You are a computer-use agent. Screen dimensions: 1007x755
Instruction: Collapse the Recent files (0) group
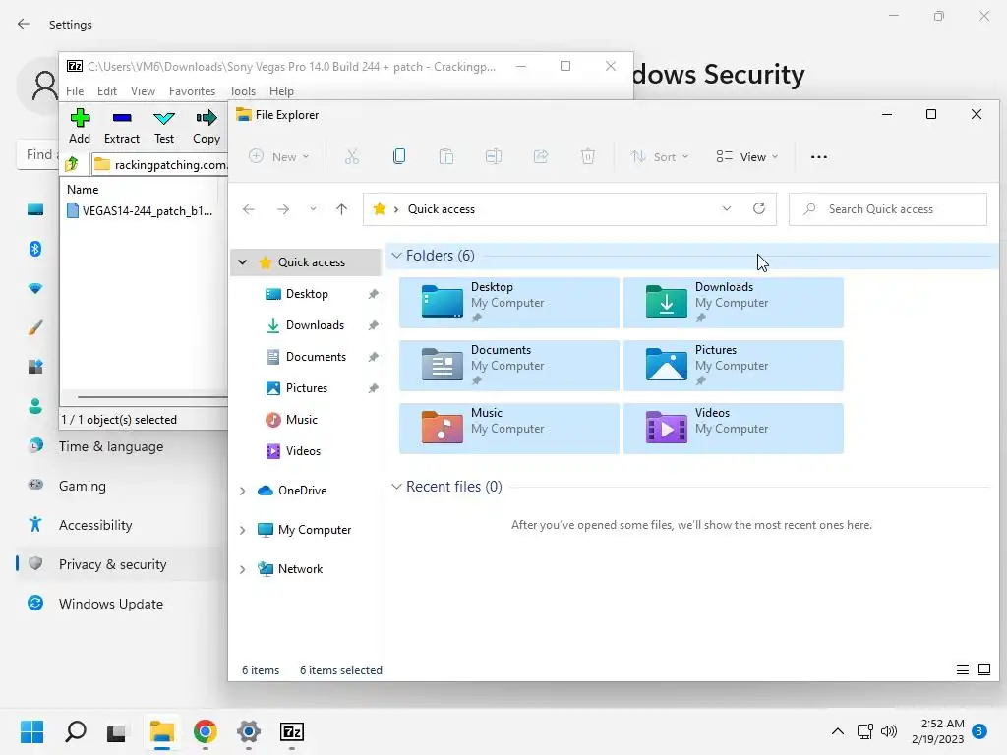[397, 486]
